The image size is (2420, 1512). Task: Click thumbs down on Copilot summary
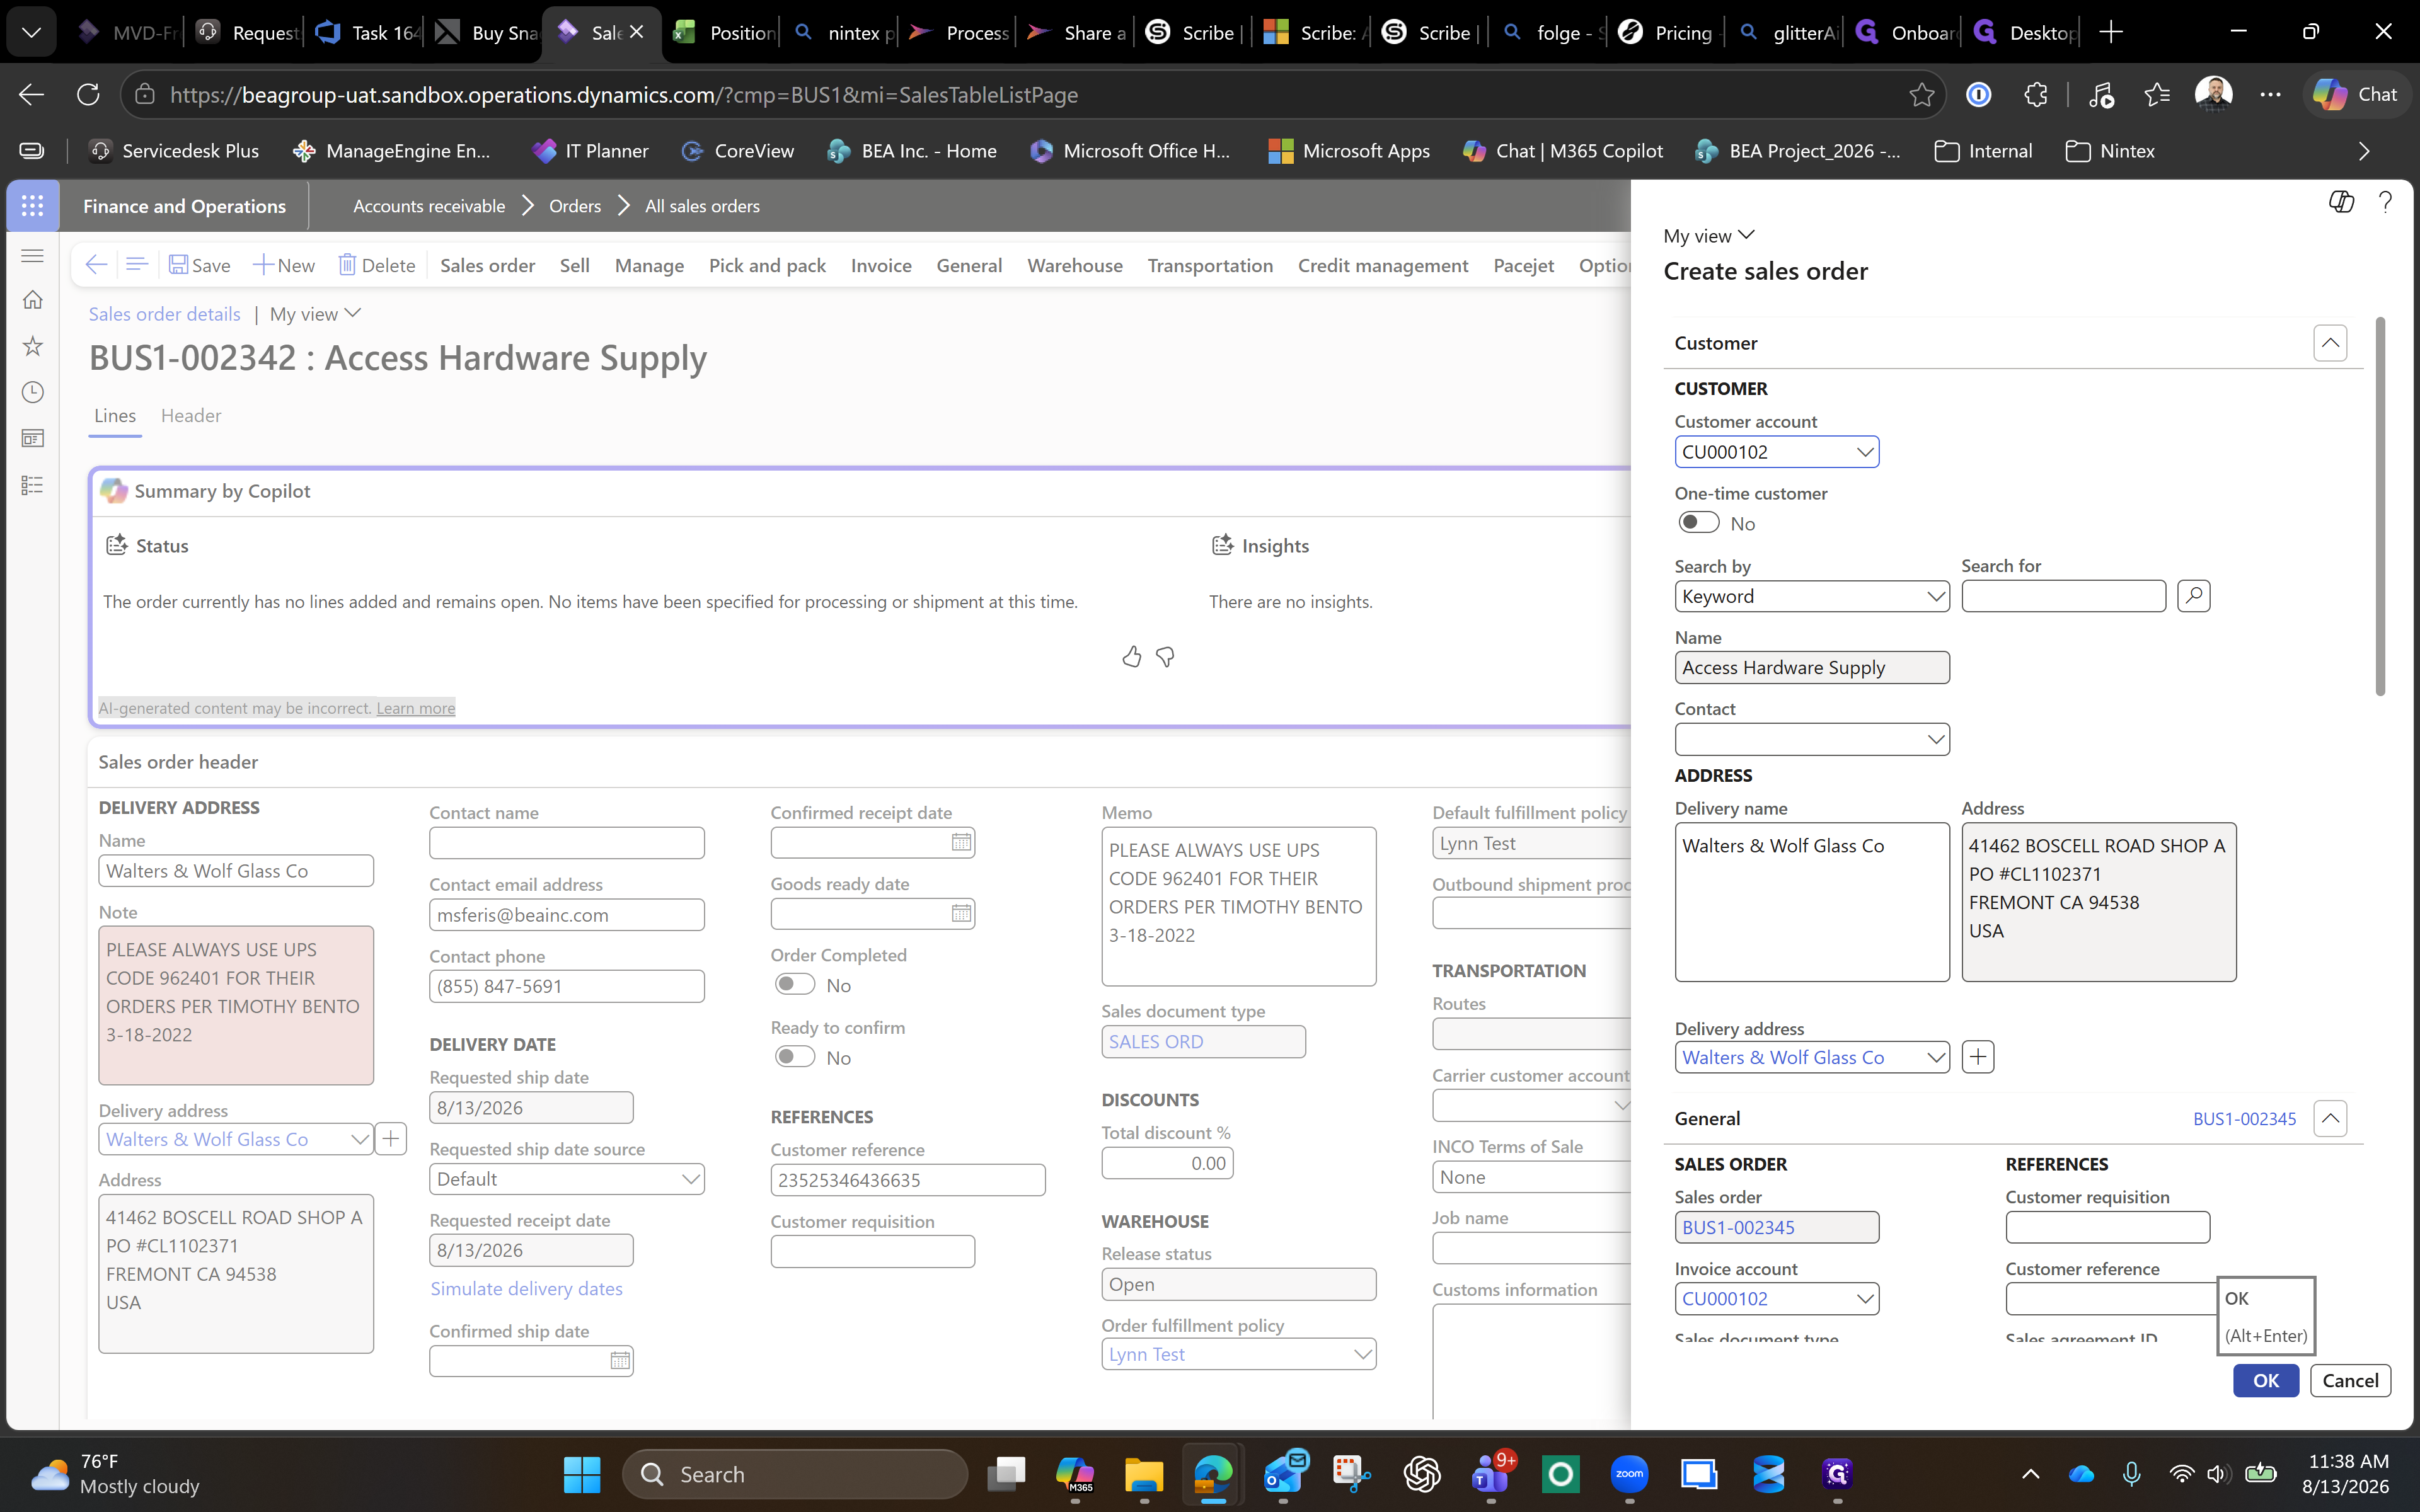[1165, 657]
